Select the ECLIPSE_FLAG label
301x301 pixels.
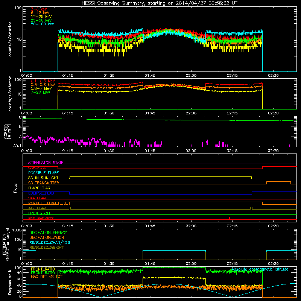click(x=41, y=193)
